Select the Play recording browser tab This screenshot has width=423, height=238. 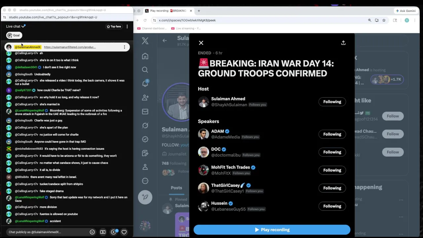(x=169, y=11)
